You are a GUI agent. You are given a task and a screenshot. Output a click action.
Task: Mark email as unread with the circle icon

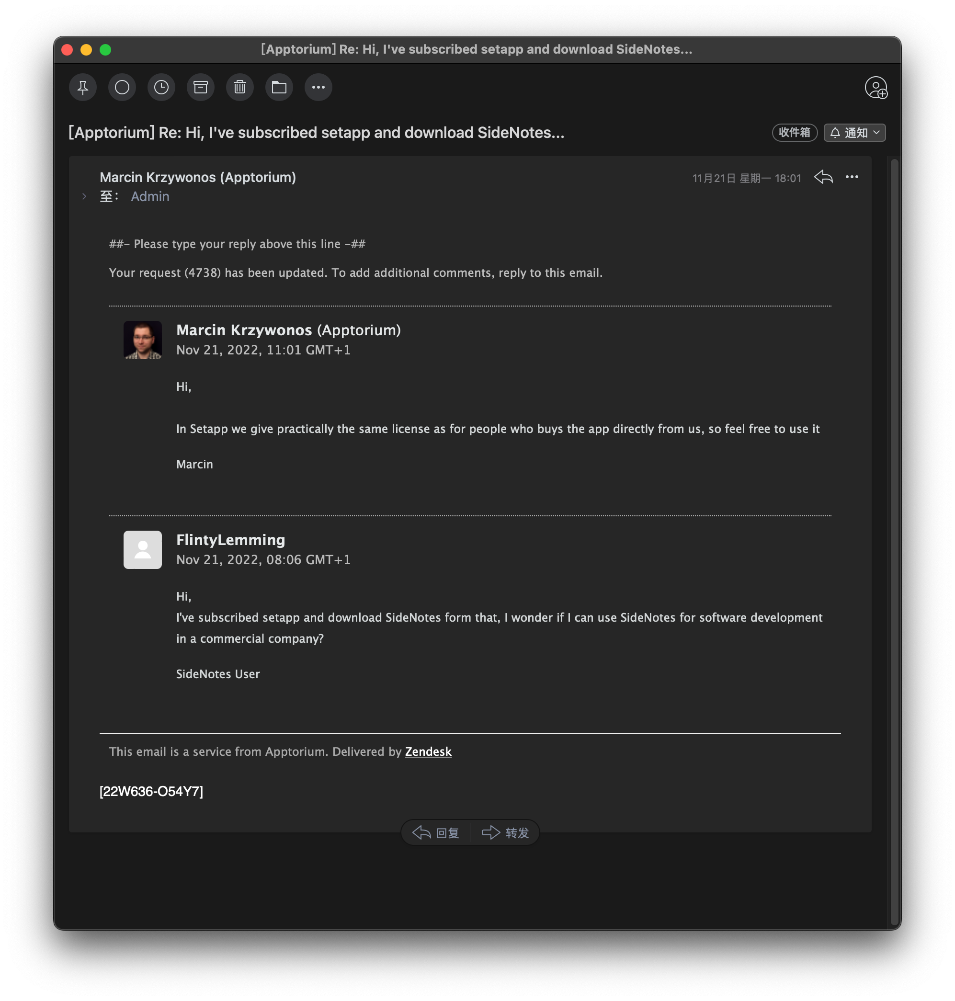[122, 88]
